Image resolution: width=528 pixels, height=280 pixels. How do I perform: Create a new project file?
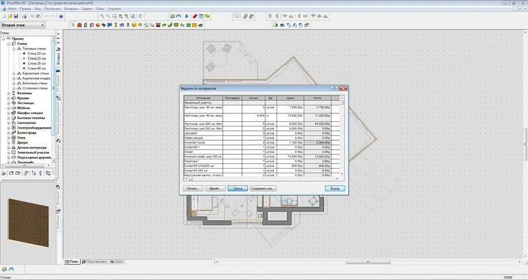(4, 16)
